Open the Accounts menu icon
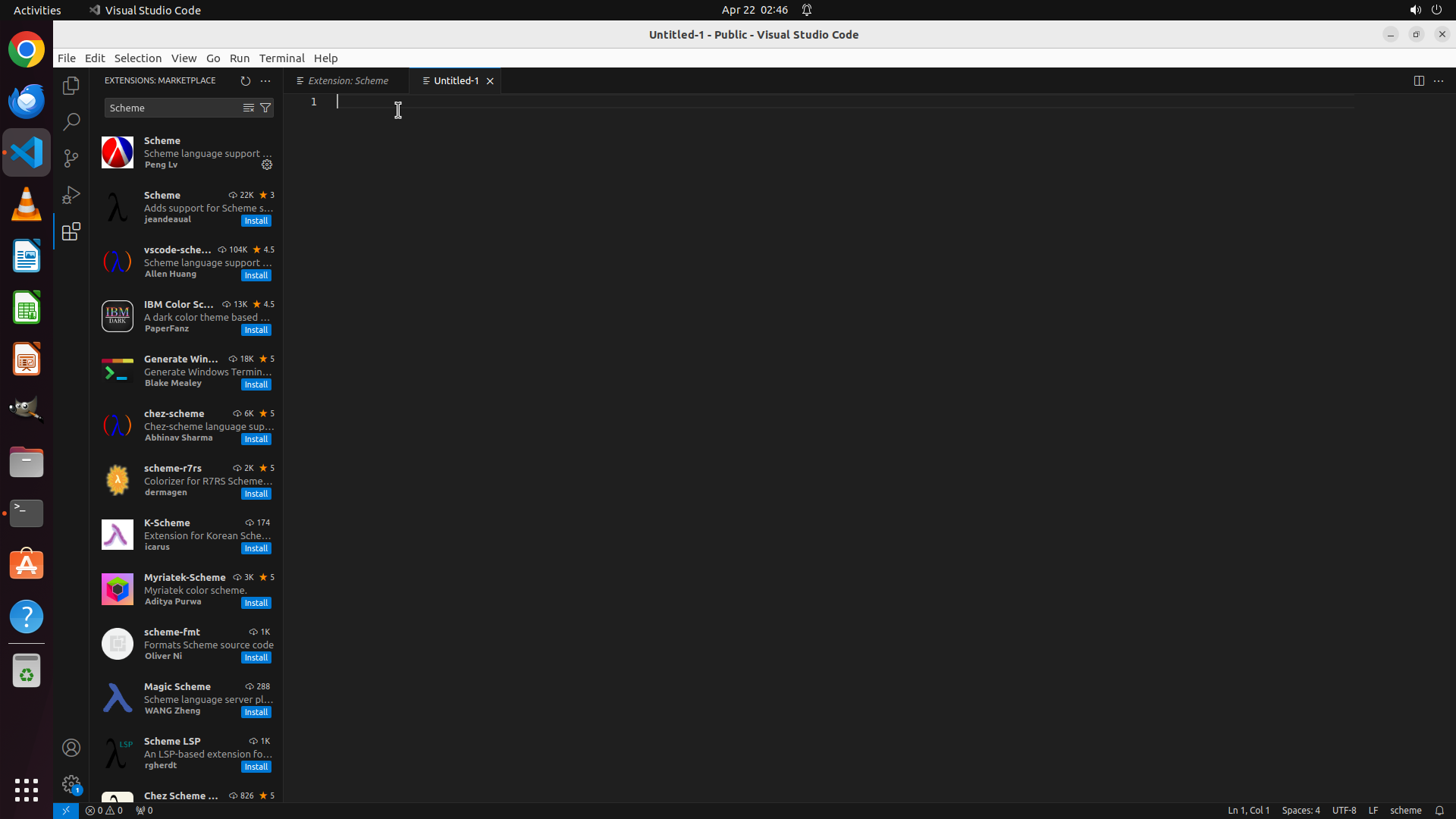Screen dimensions: 1456x819 [71, 748]
